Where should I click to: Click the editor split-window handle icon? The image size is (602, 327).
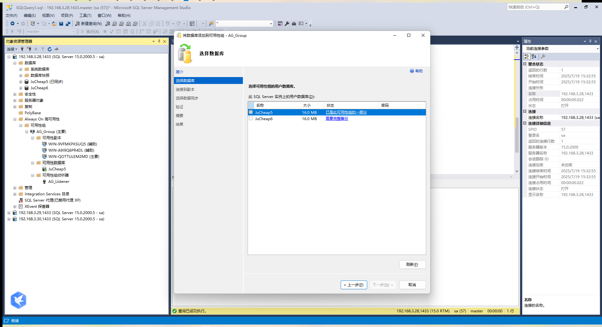tap(517, 47)
